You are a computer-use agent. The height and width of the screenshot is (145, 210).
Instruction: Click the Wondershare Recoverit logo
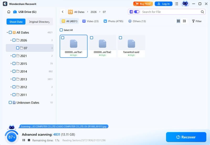click(5, 4)
